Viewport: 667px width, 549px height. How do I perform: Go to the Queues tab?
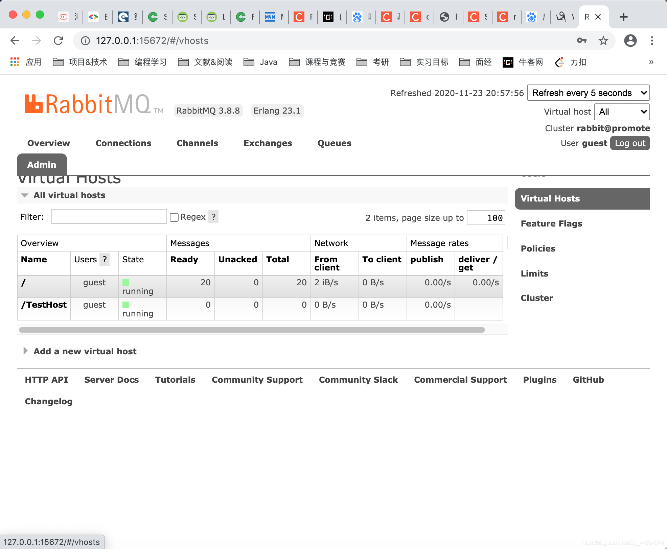(335, 143)
